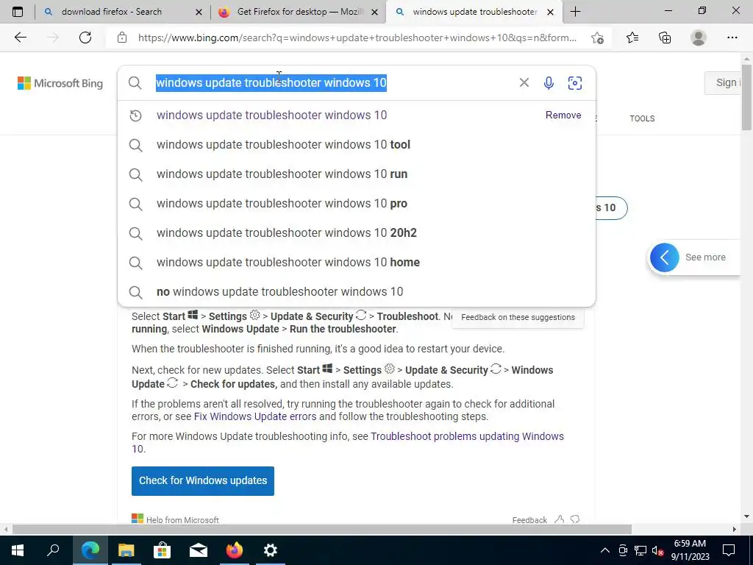Viewport: 753px width, 565px height.
Task: Remove the history suggestion
Action: pyautogui.click(x=563, y=116)
